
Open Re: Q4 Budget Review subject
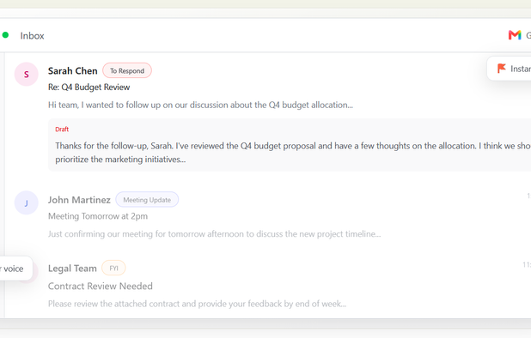(x=88, y=88)
